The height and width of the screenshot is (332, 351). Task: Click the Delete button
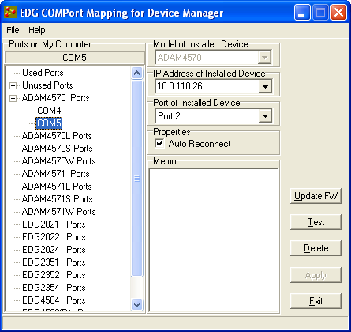click(316, 248)
